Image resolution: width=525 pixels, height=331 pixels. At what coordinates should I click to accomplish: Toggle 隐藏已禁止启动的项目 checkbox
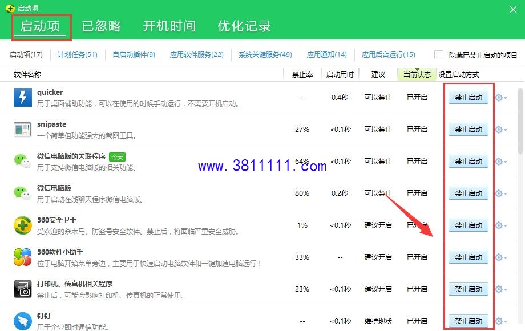point(439,55)
